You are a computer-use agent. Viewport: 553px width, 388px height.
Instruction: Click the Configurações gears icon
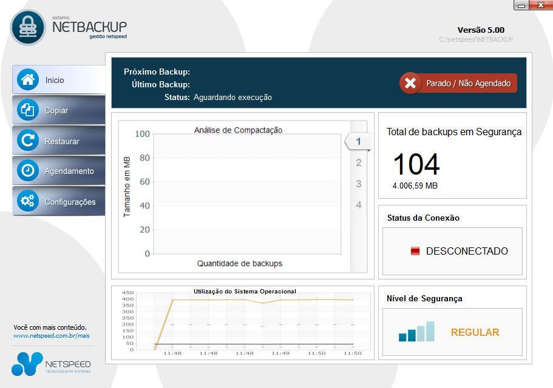28,201
